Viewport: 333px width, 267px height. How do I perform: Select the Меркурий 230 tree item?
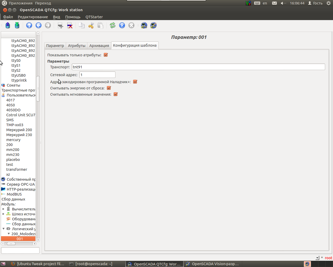coord(19,135)
